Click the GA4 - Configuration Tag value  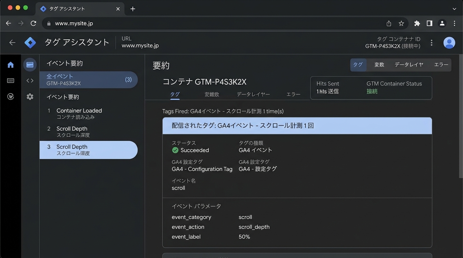click(202, 169)
